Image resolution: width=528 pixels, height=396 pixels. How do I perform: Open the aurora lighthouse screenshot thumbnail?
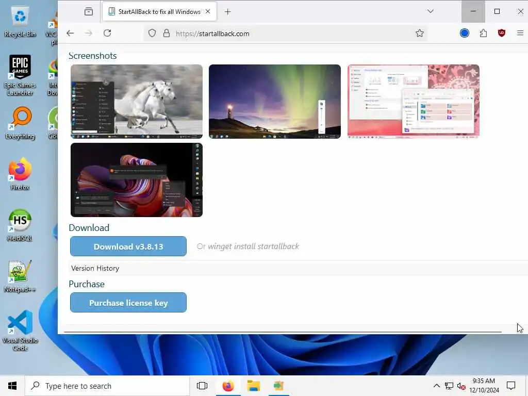[x=275, y=102]
